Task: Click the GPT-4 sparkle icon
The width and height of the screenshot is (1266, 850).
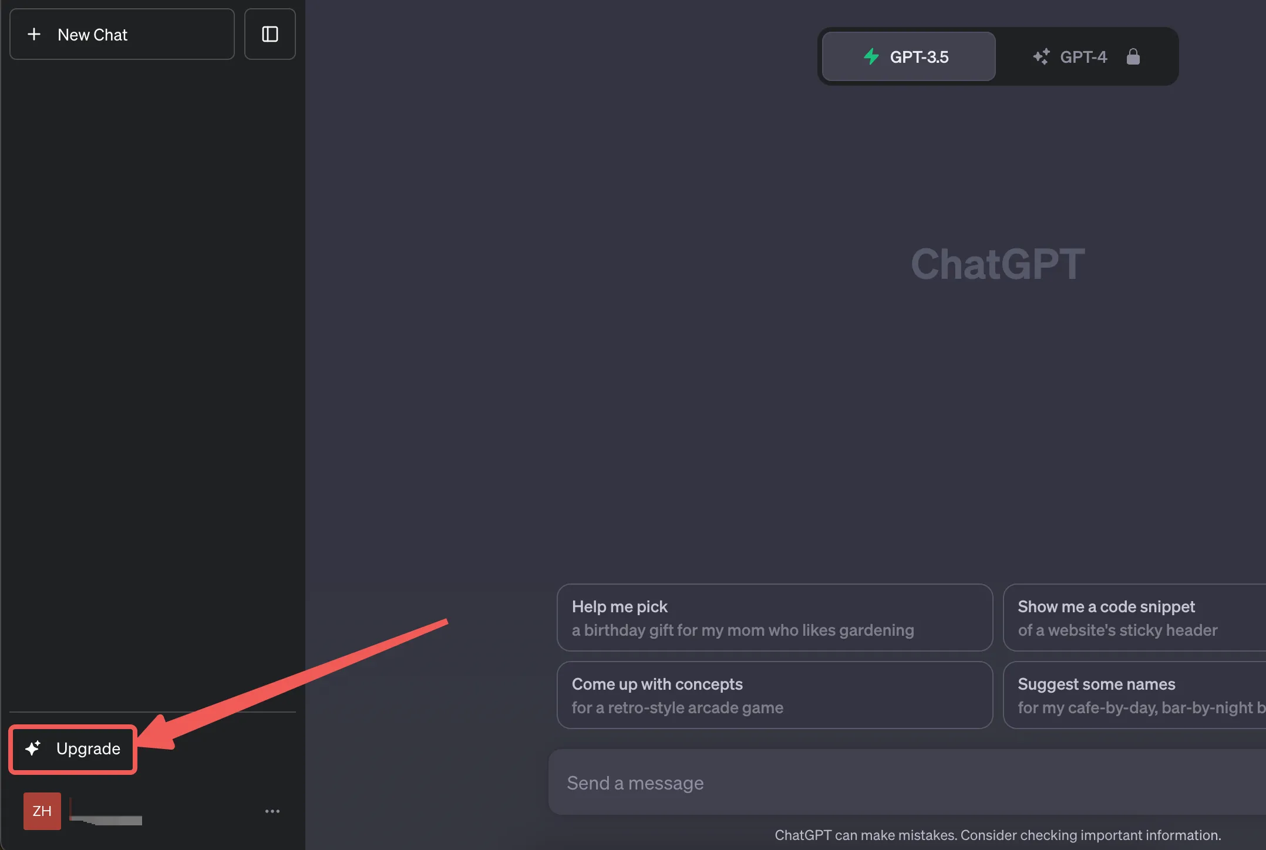Action: coord(1041,55)
